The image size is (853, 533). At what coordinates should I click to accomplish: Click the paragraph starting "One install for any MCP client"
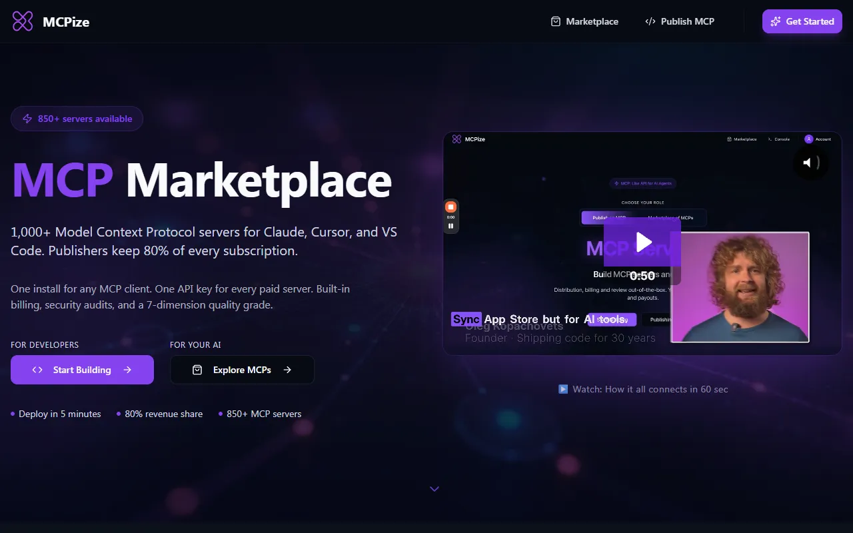[180, 296]
